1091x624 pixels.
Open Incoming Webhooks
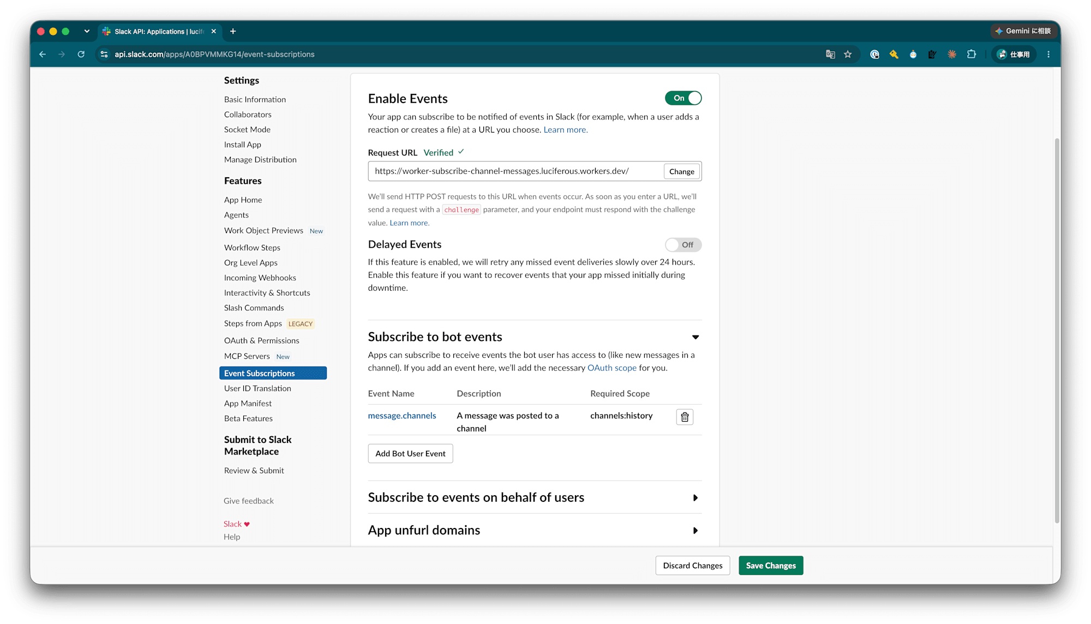click(260, 278)
